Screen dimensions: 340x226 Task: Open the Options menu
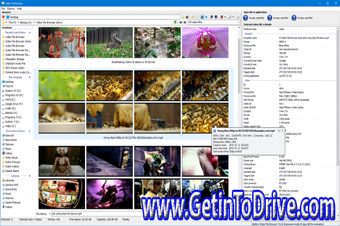pos(11,8)
